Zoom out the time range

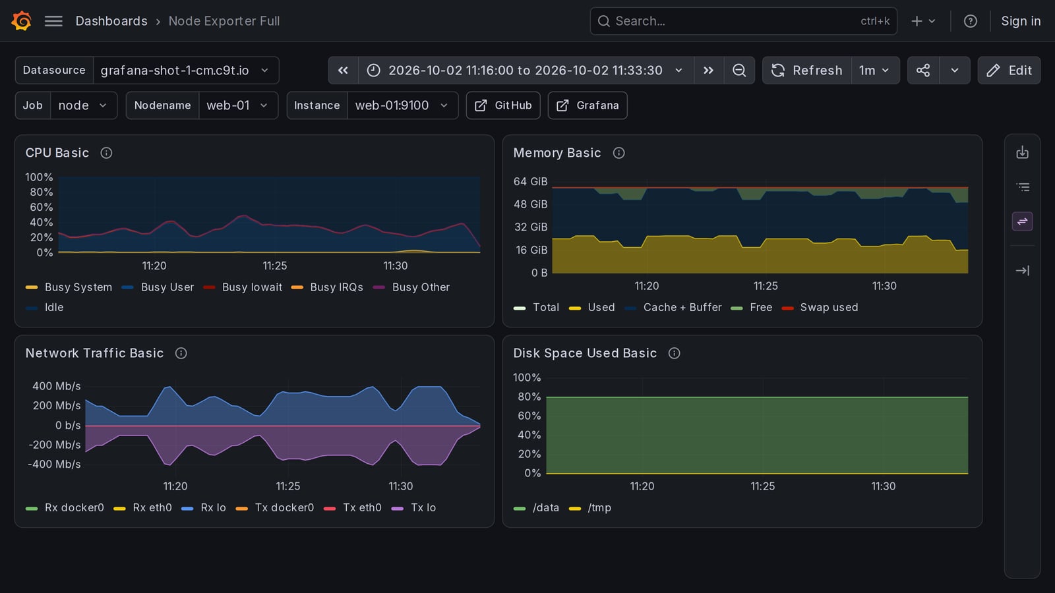(739, 71)
